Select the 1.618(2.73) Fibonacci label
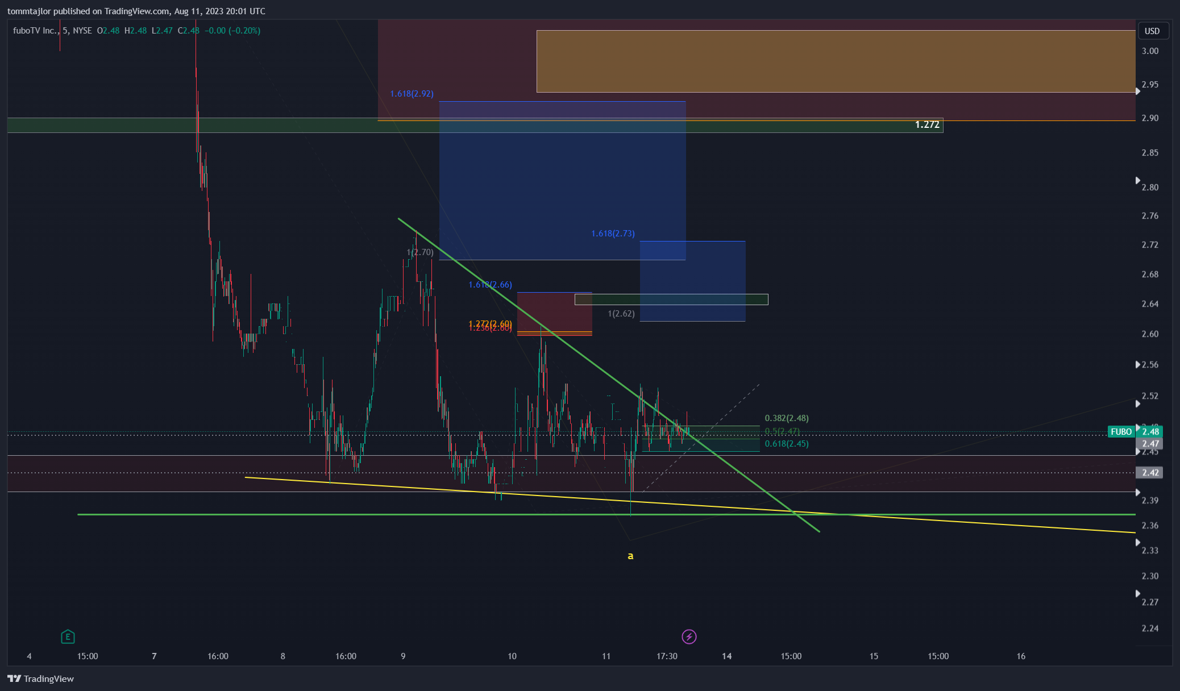 [x=613, y=234]
